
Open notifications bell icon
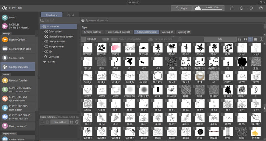(x=241, y=8)
